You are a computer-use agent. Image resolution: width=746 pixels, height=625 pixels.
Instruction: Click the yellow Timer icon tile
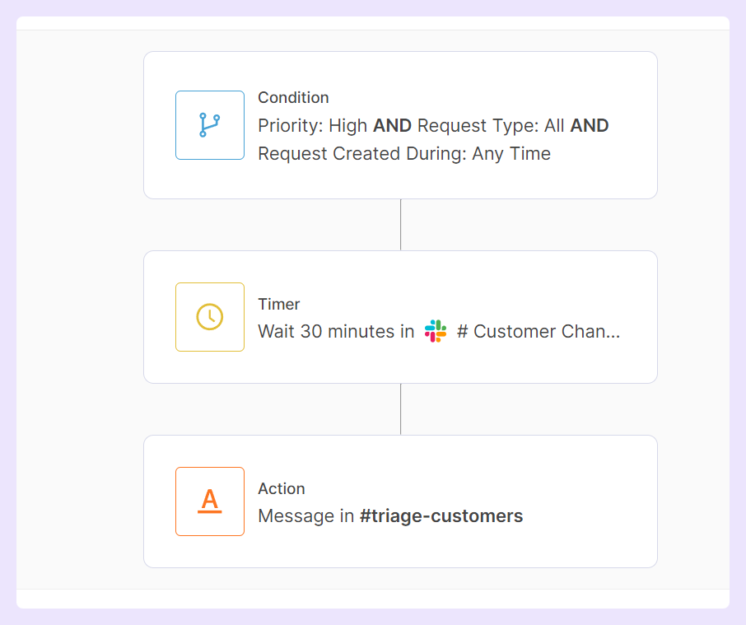pyautogui.click(x=210, y=317)
